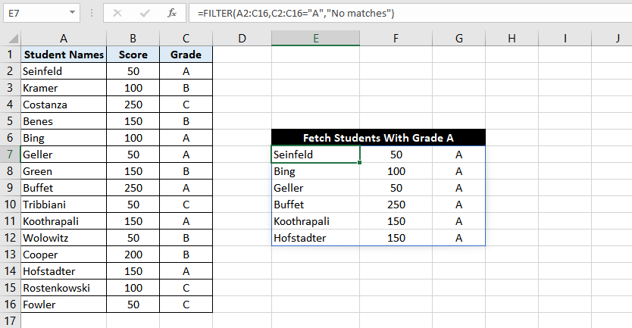632x328 pixels.
Task: Select Hofstadter in the filtered results
Action: point(315,238)
